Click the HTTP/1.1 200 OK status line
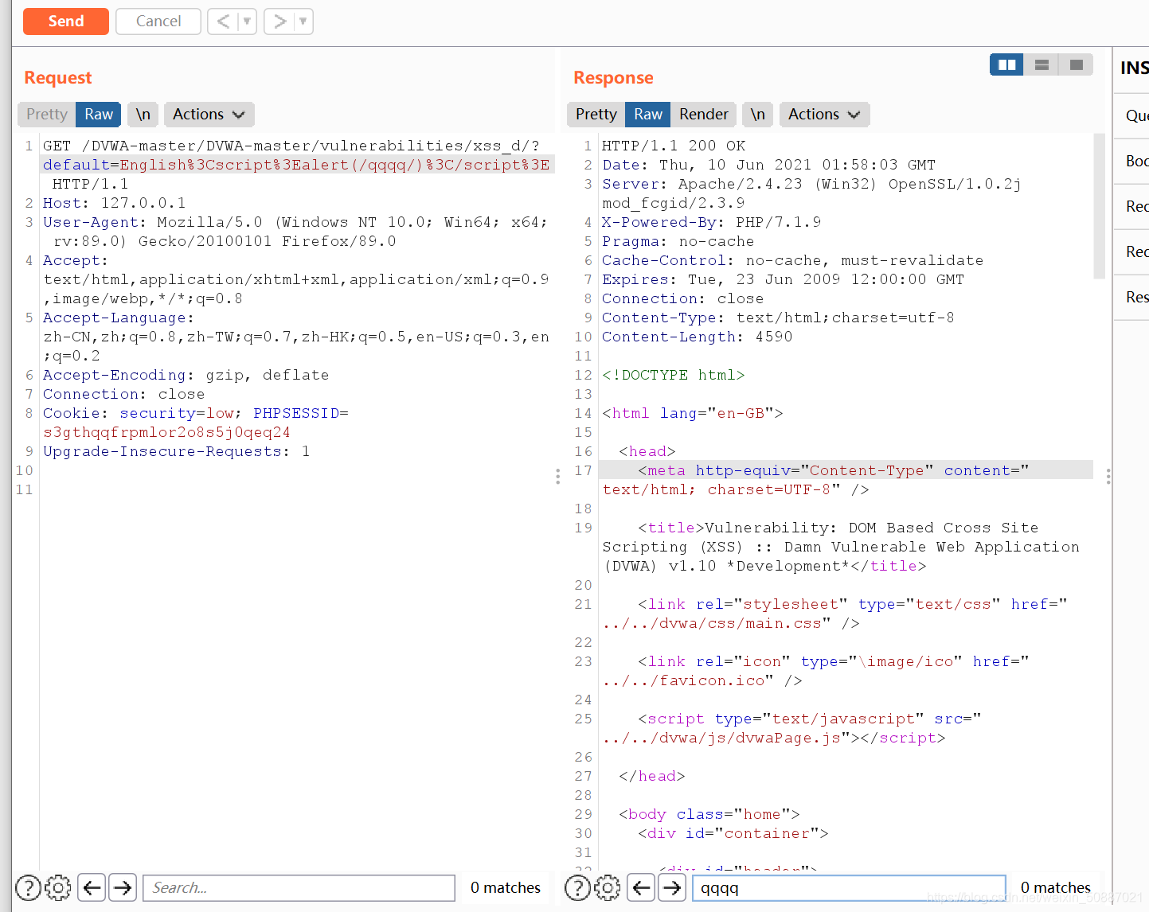1149x912 pixels. pos(674,146)
